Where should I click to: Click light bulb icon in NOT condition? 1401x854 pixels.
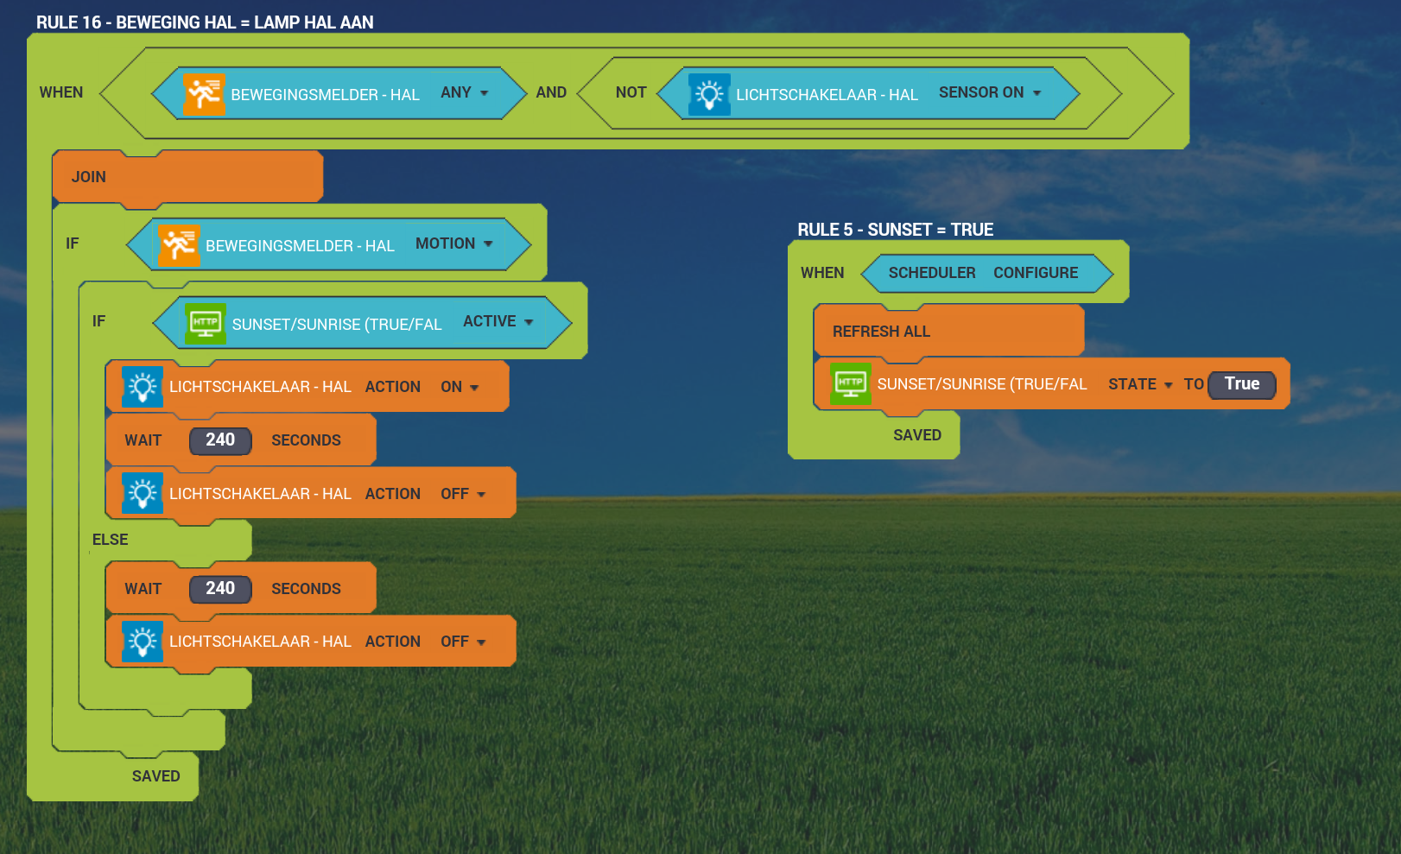[709, 94]
